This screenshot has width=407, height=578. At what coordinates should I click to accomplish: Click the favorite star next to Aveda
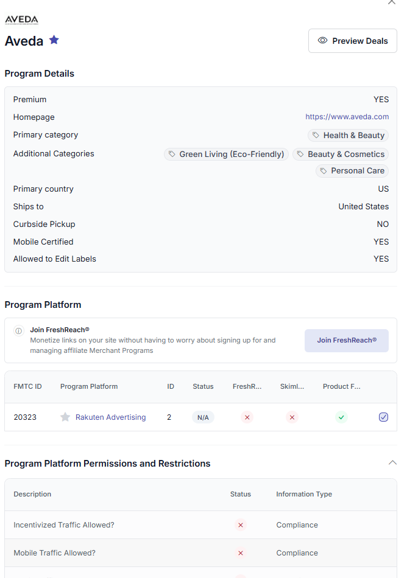pos(54,40)
